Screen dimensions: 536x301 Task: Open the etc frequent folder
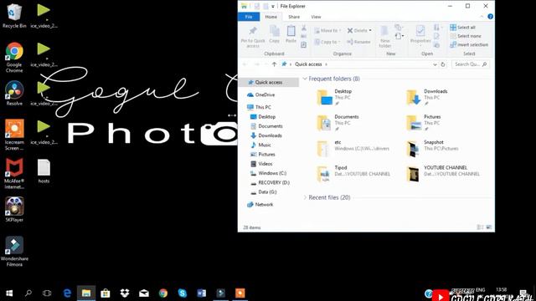[x=353, y=149]
